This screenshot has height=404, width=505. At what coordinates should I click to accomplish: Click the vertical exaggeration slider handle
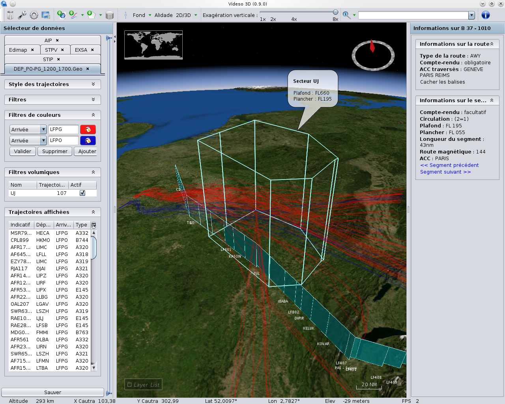[x=335, y=12]
